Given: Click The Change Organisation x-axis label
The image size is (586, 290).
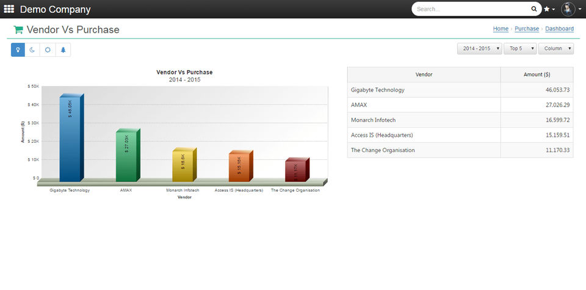Looking at the screenshot, I should click(x=295, y=190).
